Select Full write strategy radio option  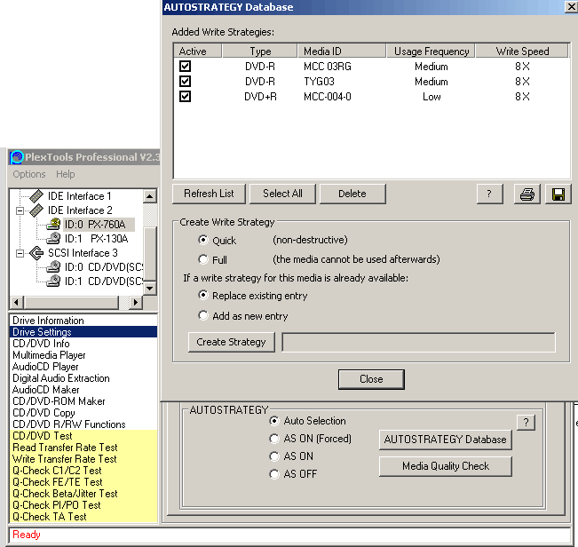coord(203,259)
